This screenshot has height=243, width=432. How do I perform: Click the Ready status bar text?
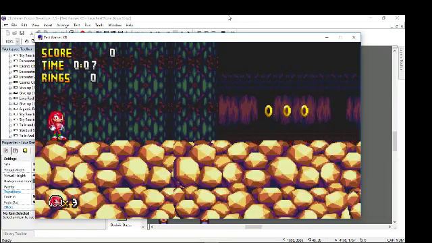coord(7,240)
